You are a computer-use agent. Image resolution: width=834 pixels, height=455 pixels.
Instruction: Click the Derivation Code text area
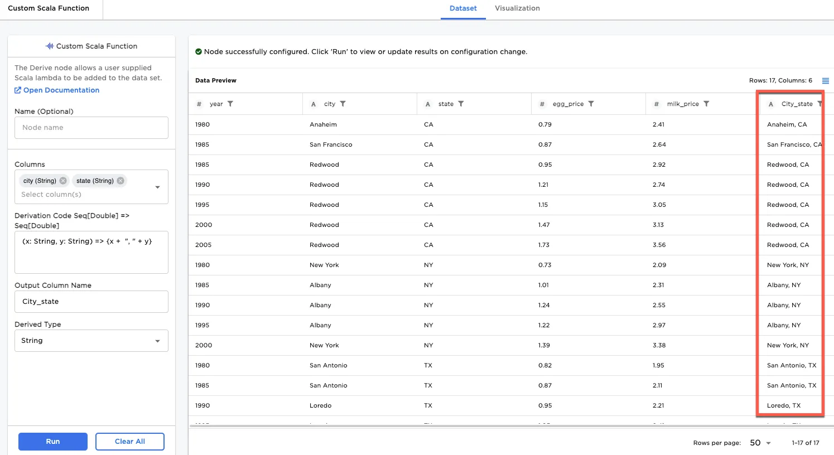91,252
